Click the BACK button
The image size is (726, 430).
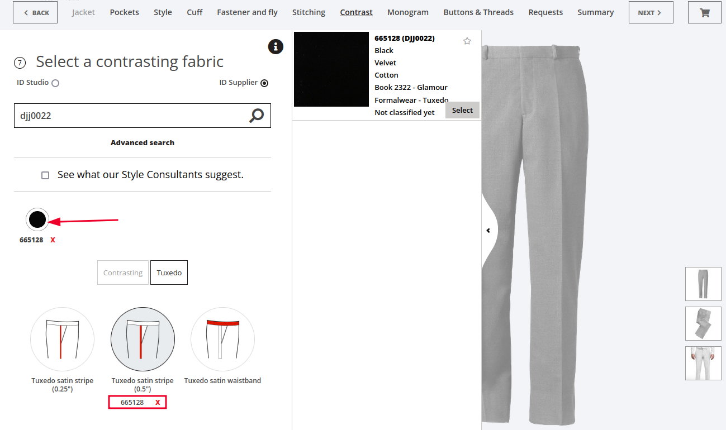[35, 12]
